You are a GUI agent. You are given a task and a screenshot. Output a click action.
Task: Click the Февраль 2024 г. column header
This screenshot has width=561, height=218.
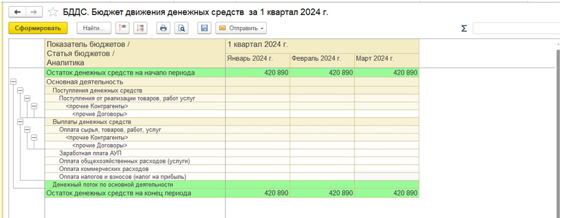(322, 60)
